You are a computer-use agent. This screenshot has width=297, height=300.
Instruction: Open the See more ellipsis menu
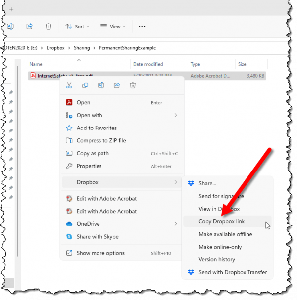(x=142, y=26)
